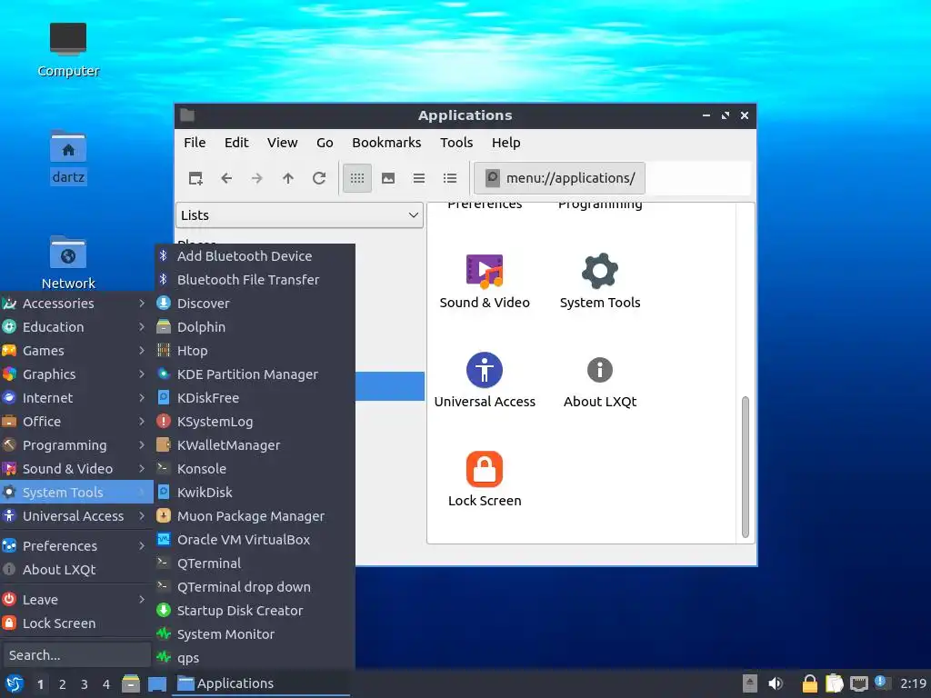Open the System Tools gear icon
The height and width of the screenshot is (698, 931).
coord(600,282)
